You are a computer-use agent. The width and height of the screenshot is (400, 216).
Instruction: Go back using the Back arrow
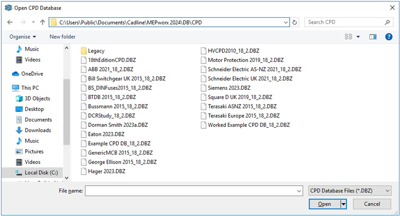tap(10, 22)
